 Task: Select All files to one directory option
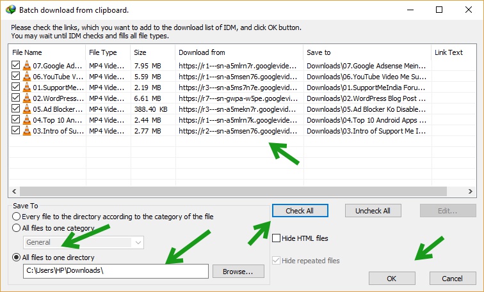click(x=17, y=257)
